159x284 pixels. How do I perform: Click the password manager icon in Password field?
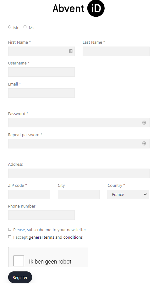pyautogui.click(x=144, y=123)
